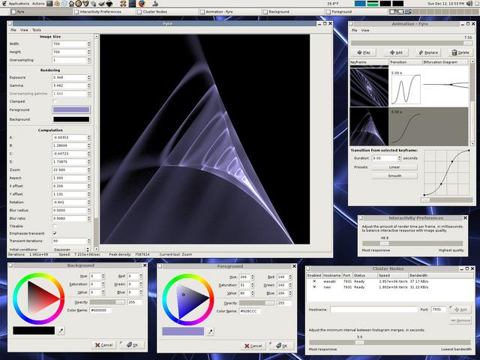The height and width of the screenshot is (360, 480).
Task: Open the Tools menu in Fyre
Action: click(36, 30)
